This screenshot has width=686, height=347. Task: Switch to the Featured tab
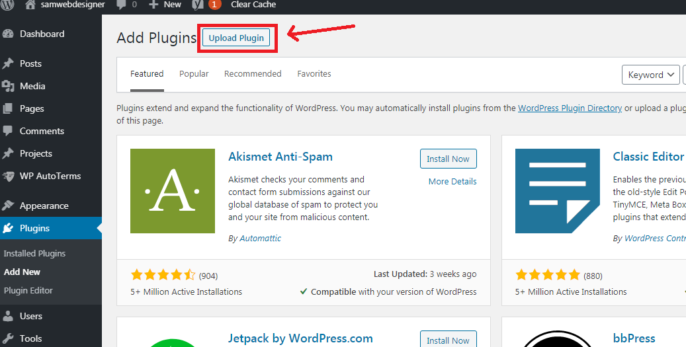click(x=147, y=74)
